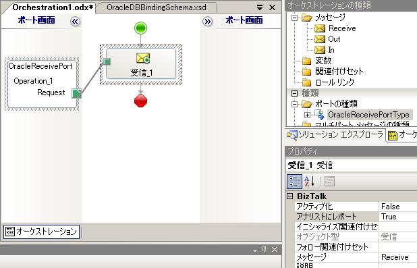
Task: Sort properties alphabetically with A-Z button
Action: coord(310,182)
